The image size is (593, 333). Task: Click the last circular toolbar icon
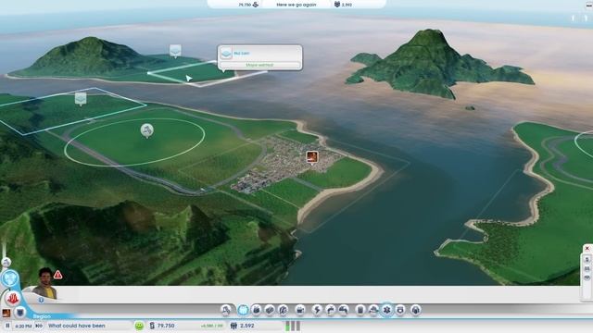(415, 310)
